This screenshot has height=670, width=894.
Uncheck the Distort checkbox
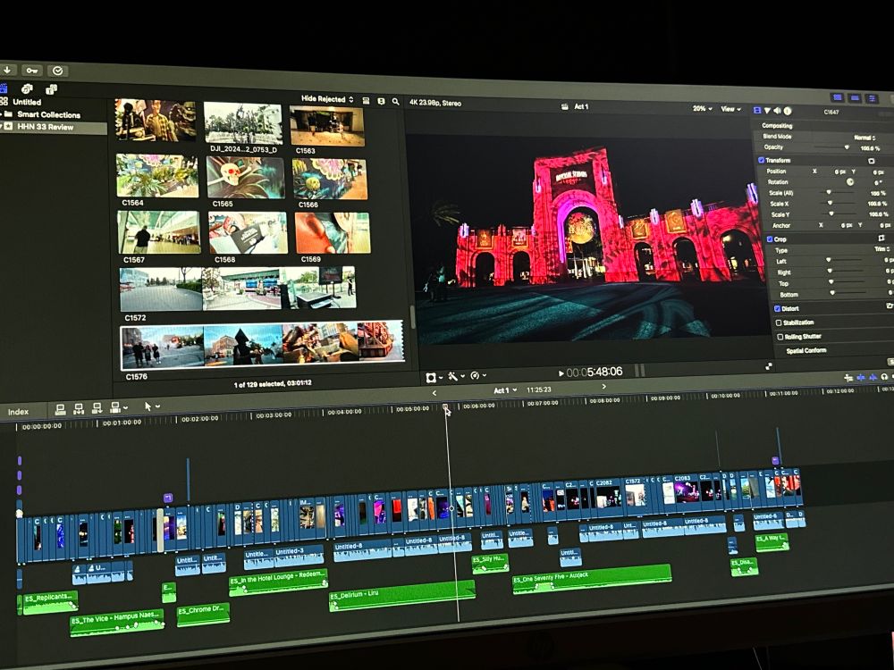pos(777,309)
